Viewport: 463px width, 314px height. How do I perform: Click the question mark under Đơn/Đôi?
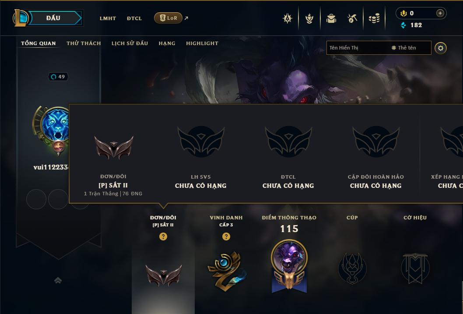coord(163,236)
